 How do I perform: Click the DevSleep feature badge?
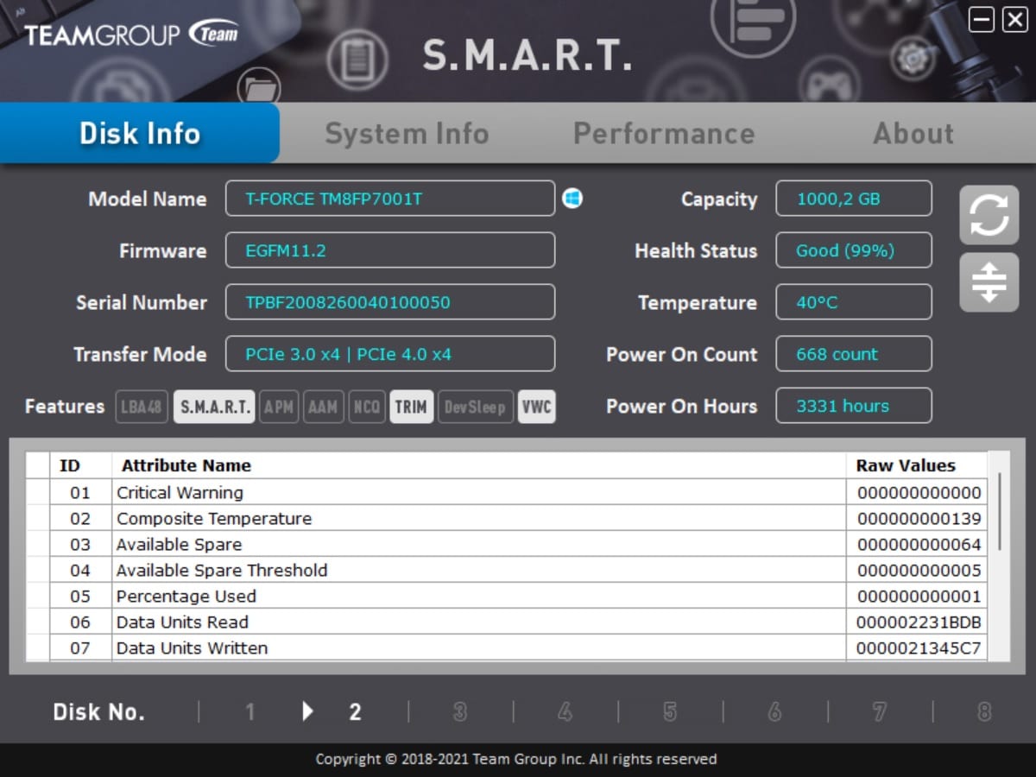click(x=475, y=407)
